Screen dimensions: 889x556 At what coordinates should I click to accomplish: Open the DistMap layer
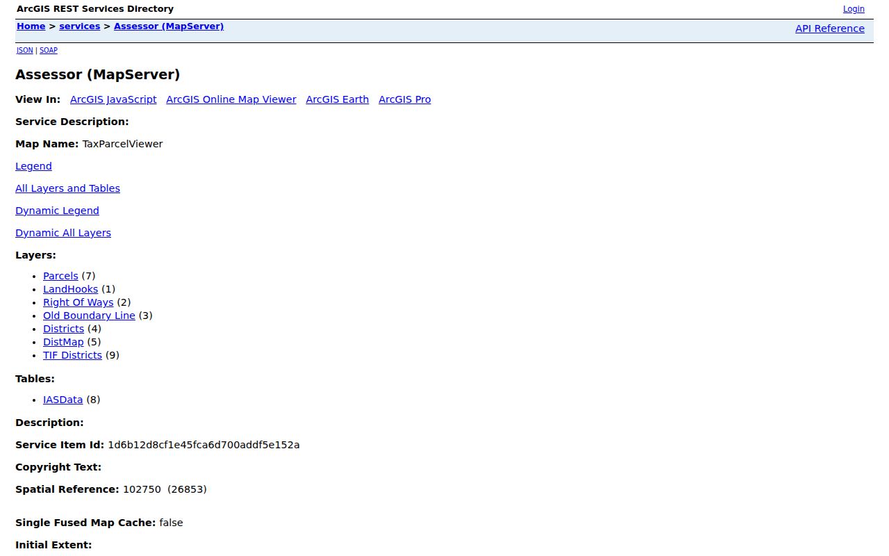pyautogui.click(x=63, y=342)
